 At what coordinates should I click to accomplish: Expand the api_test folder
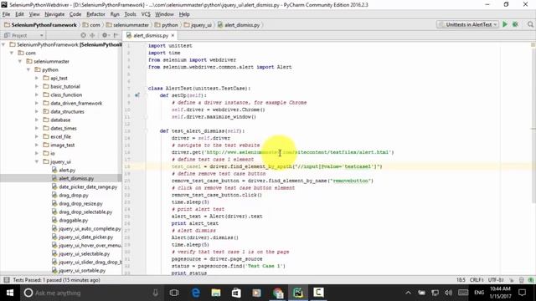point(37,78)
